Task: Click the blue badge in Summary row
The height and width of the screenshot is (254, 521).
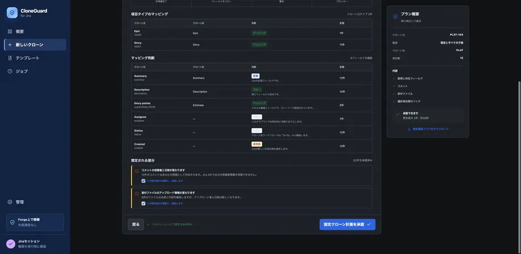Action: [255, 76]
